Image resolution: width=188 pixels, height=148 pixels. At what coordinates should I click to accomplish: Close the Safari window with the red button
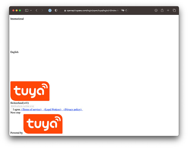13,10
